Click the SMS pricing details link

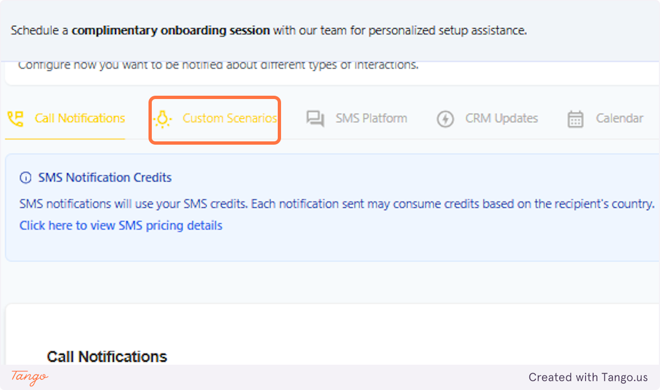pos(120,225)
